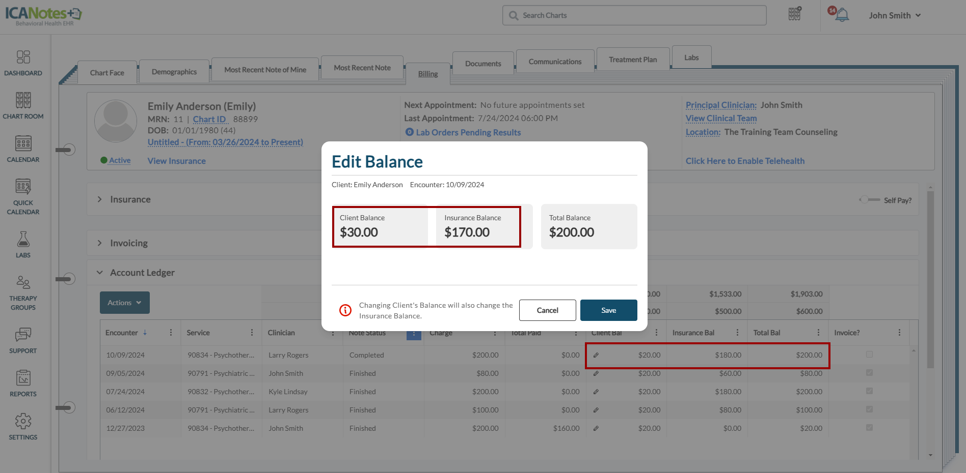Open Therapy Groups from the sidebar
This screenshot has height=473, width=966.
[23, 283]
